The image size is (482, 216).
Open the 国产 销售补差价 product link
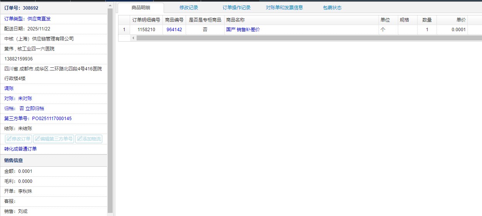[x=243, y=30]
